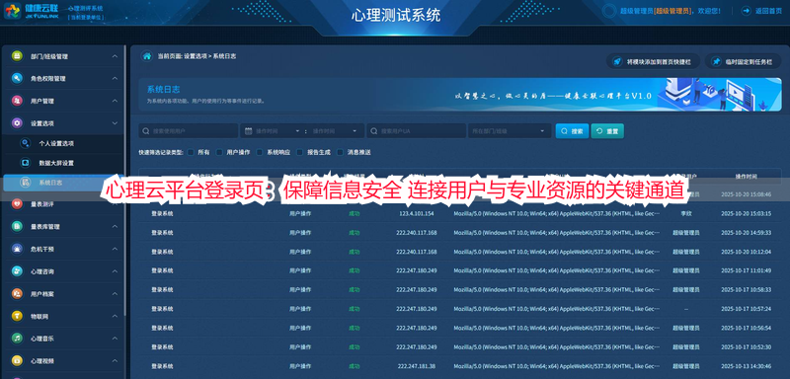
Task: Expand the 用户管理 chevron
Action: pos(115,101)
